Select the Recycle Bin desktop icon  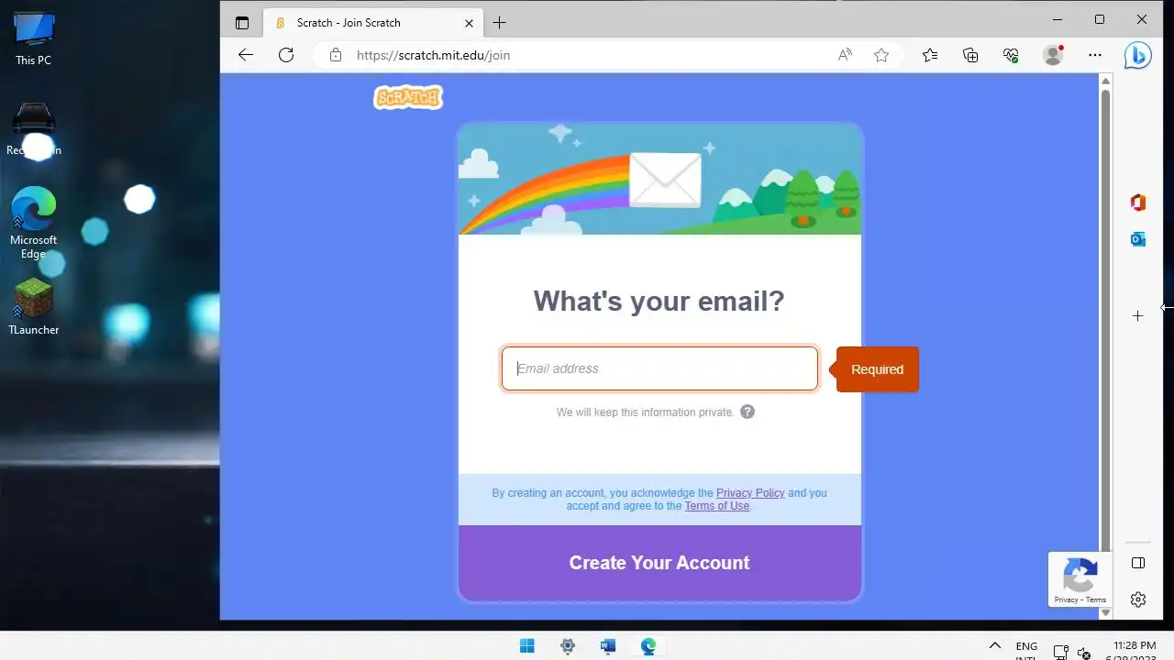34,129
